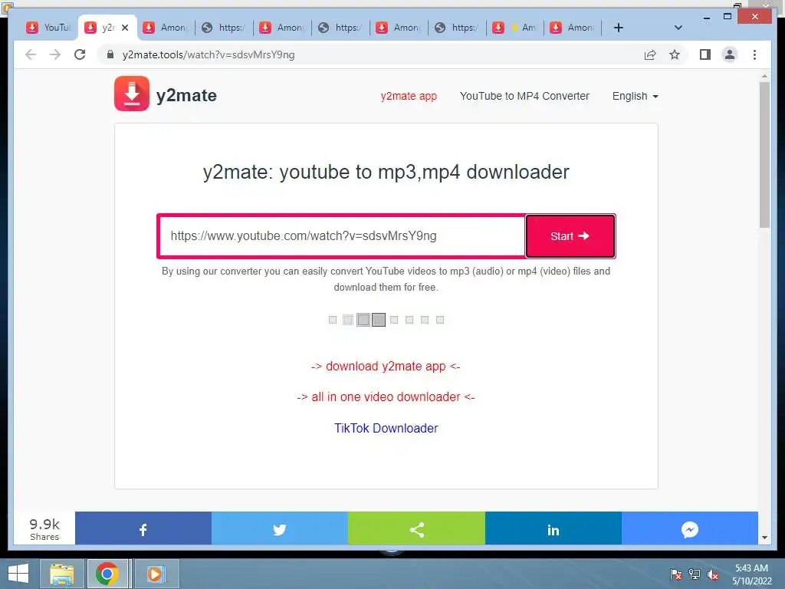785x589 pixels.
Task: Open the y2mate app link in header
Action: 409,96
